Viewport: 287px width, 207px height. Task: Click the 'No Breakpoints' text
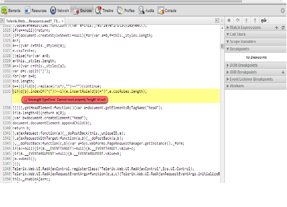pos(256,58)
